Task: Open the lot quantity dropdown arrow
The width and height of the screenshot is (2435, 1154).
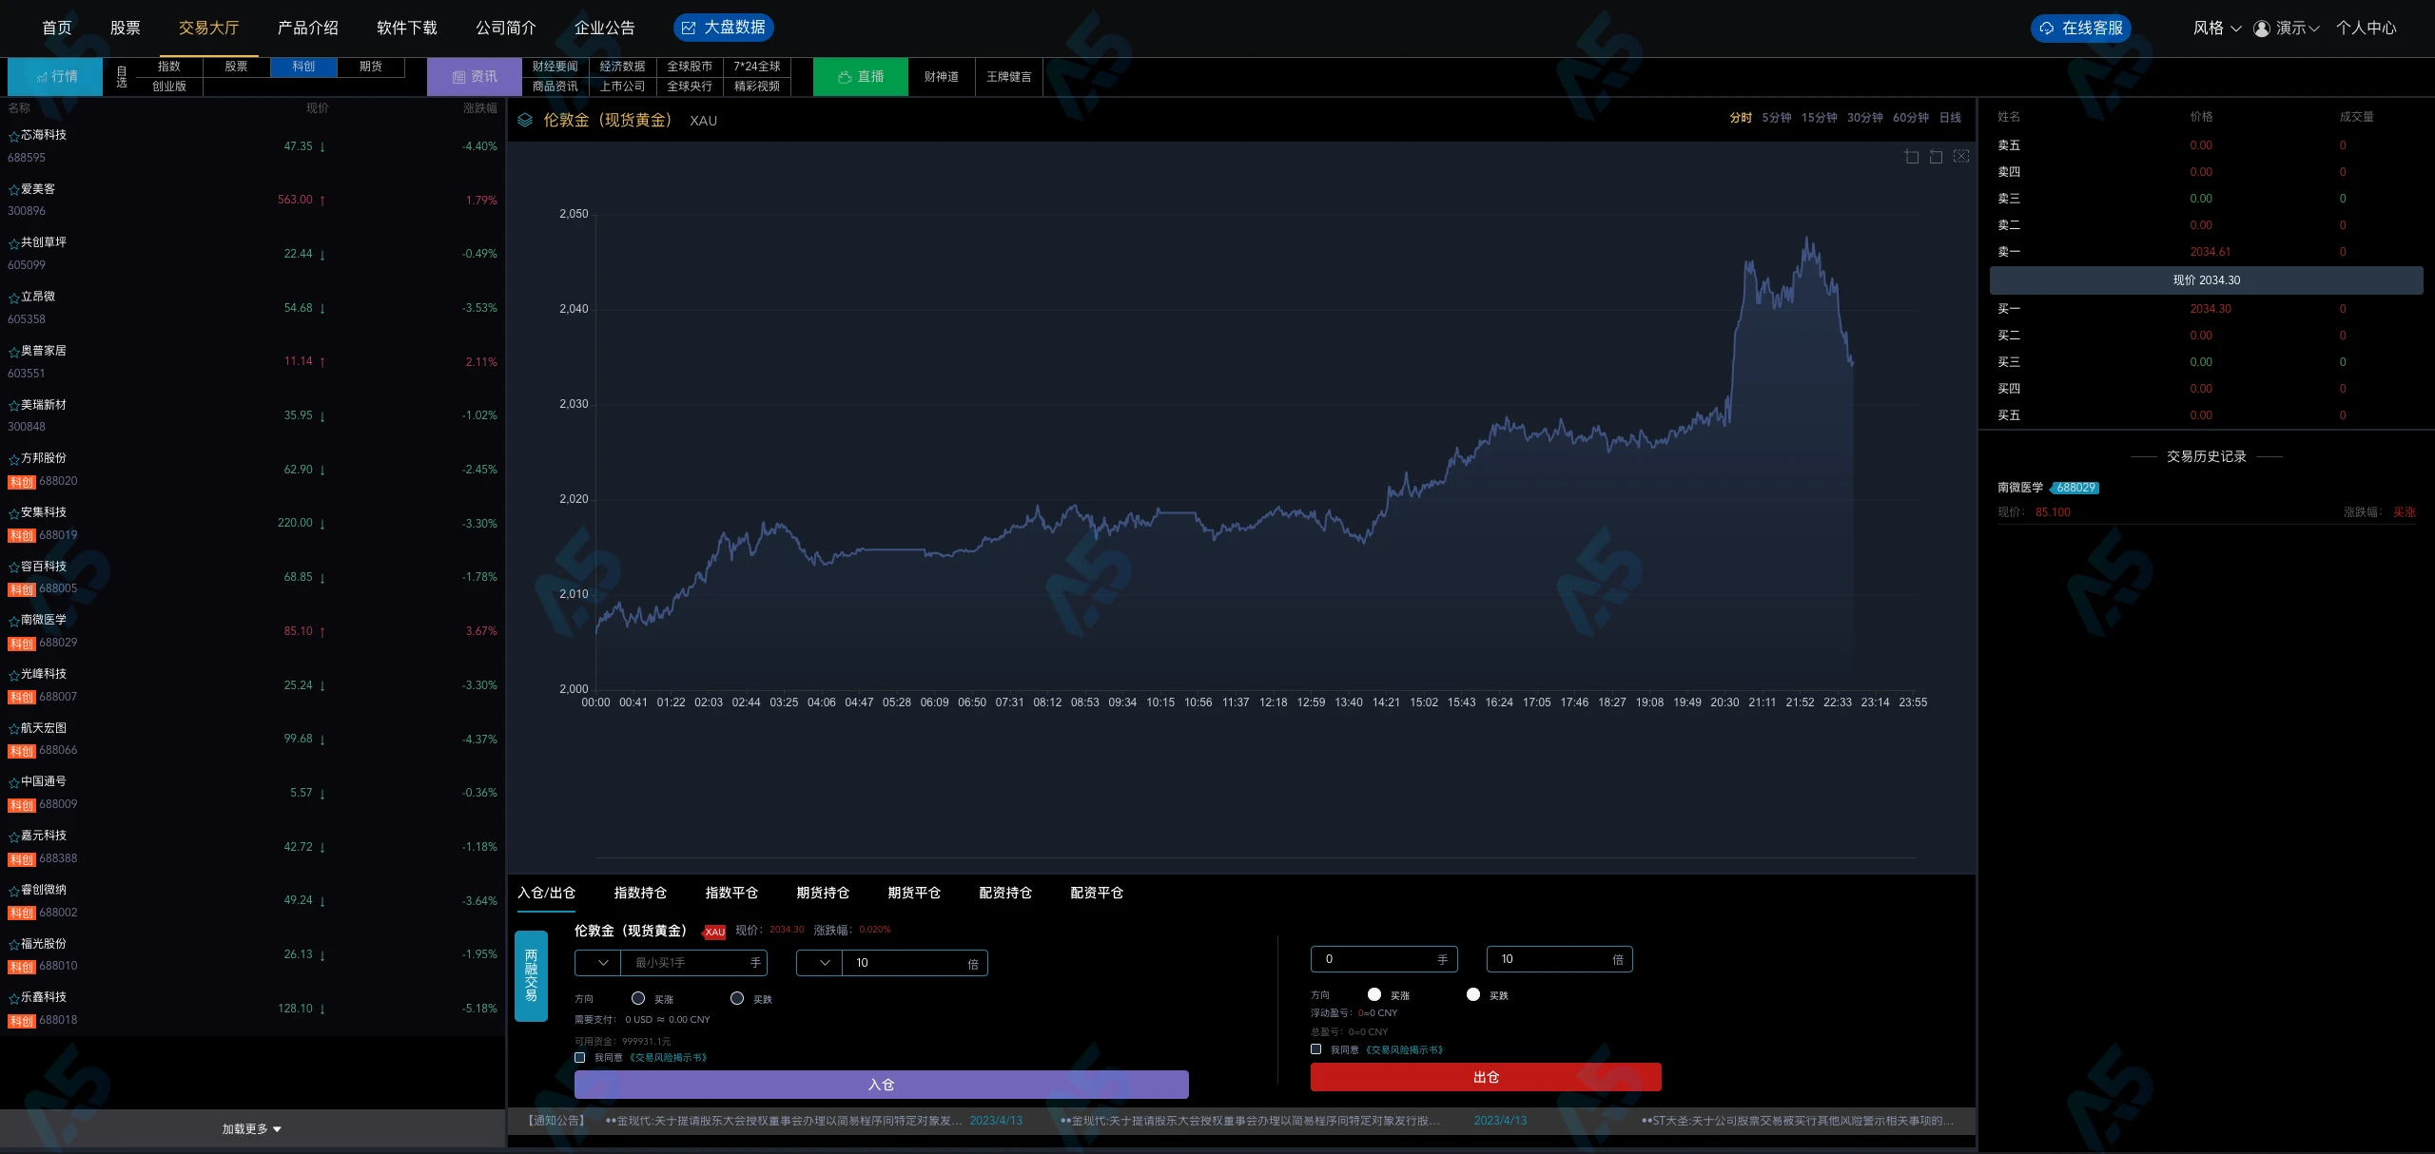Action: click(602, 963)
